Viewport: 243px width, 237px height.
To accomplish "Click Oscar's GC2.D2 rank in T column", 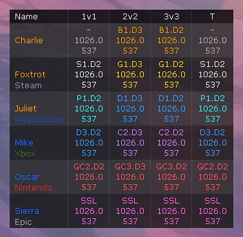I will tap(212, 167).
